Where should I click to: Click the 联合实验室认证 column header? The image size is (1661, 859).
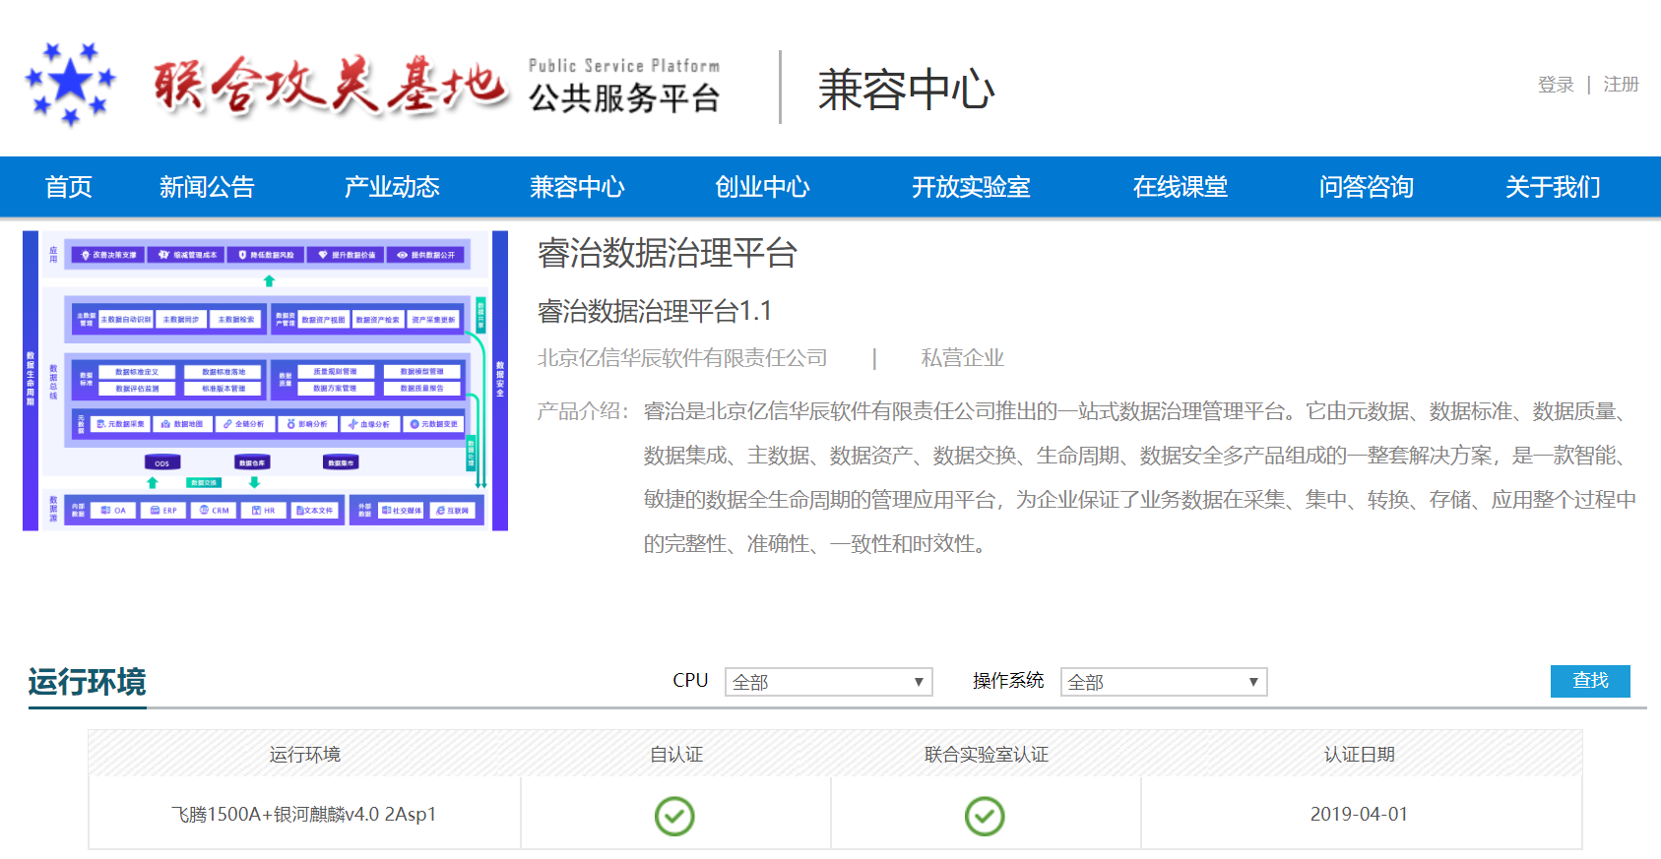point(986,755)
